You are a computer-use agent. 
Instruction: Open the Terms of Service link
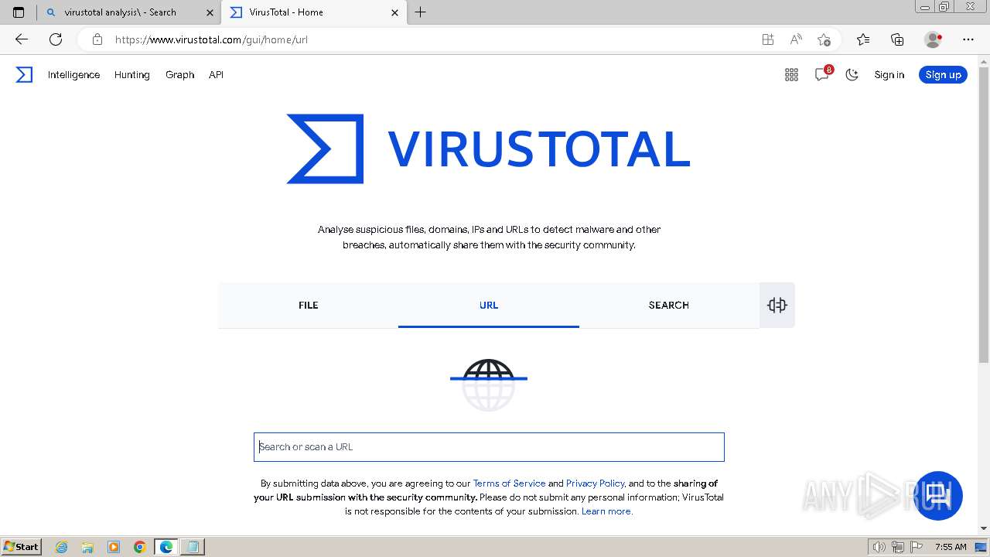point(509,483)
